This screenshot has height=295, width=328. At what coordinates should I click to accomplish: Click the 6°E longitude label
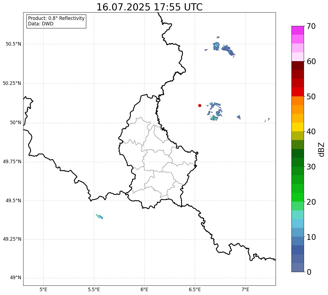coord(144,289)
